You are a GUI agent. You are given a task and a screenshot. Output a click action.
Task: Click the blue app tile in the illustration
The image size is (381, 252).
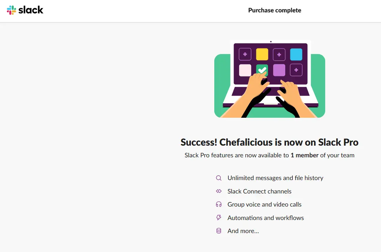pyautogui.click(x=296, y=54)
